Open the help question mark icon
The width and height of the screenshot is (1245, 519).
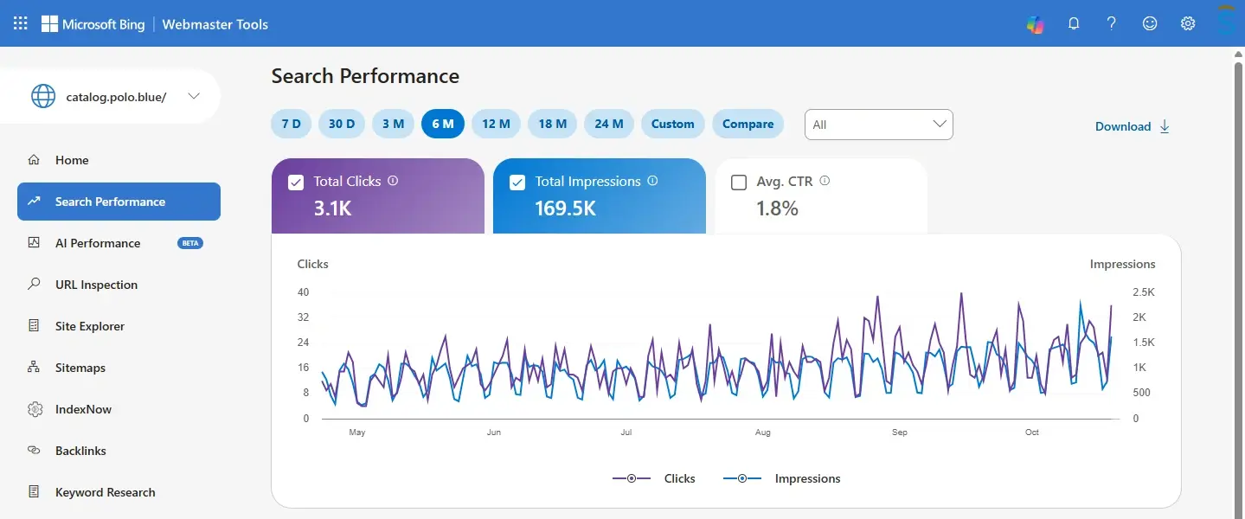(1112, 24)
